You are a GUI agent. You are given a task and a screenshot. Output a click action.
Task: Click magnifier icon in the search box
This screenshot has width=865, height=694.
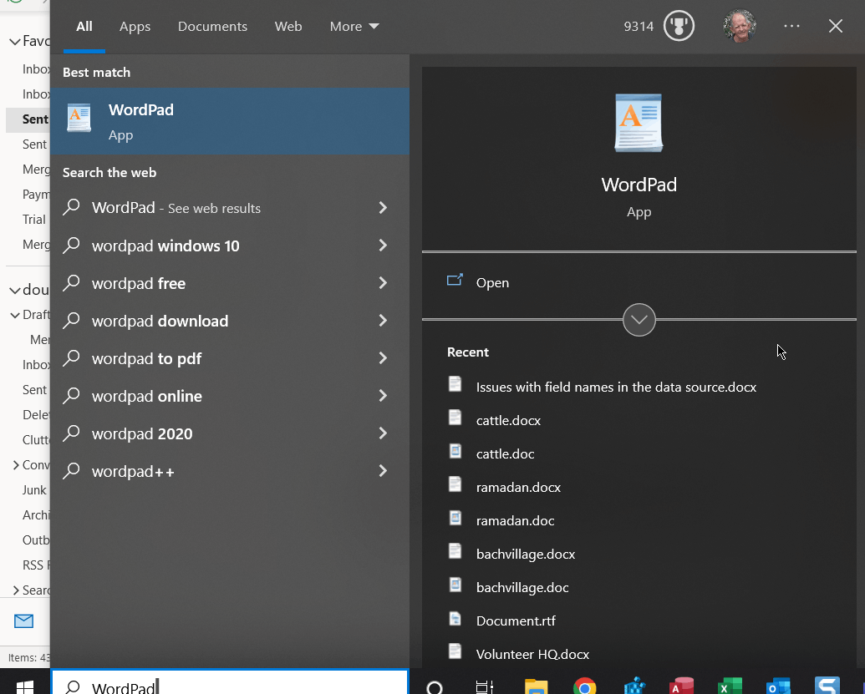coord(73,686)
